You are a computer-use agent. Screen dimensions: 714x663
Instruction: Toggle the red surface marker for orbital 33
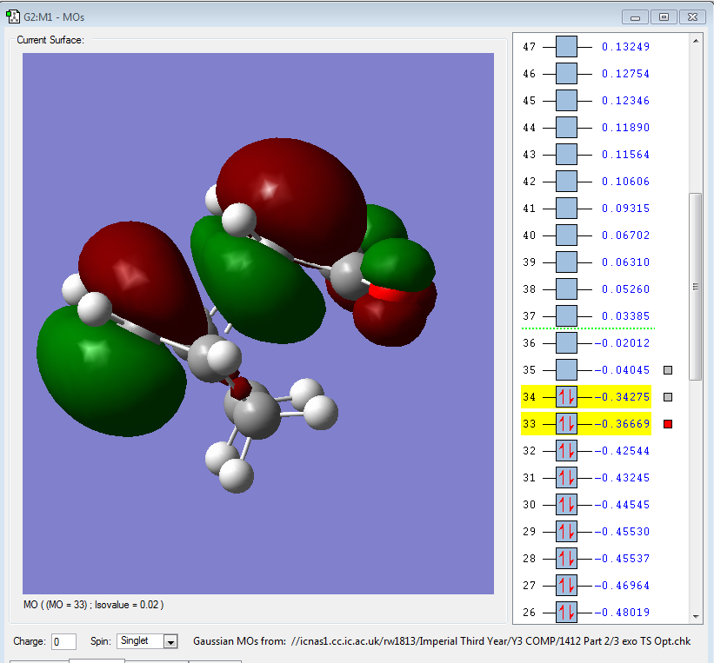pyautogui.click(x=668, y=424)
